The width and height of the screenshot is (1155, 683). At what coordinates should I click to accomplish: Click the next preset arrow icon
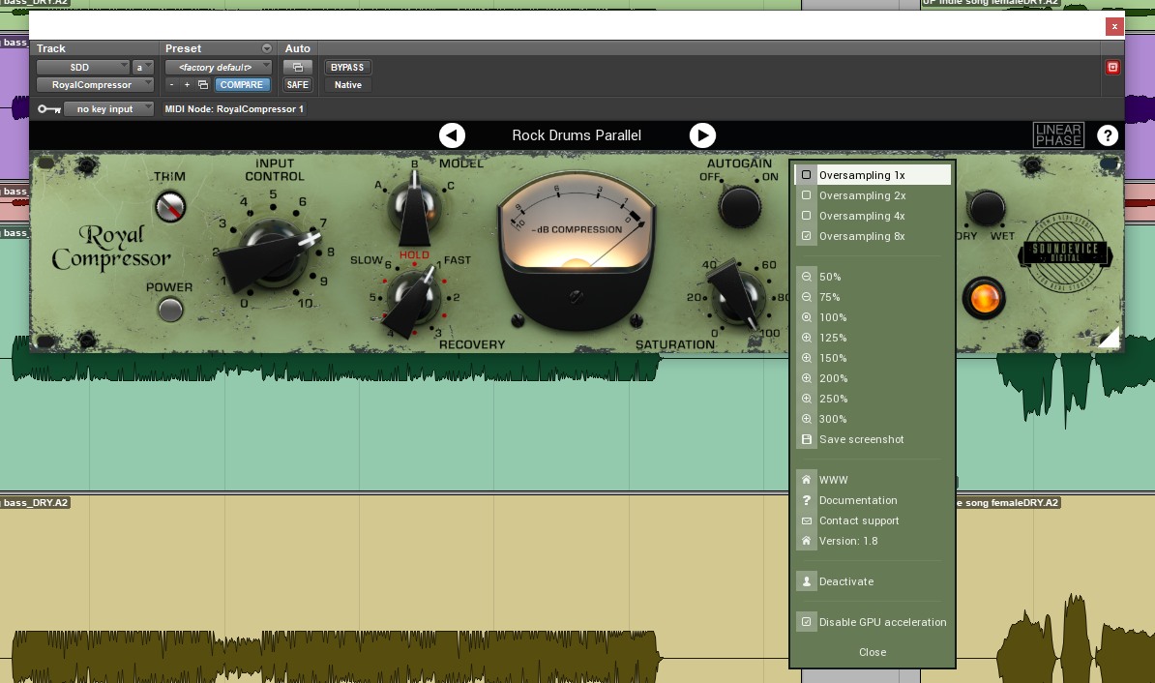tap(702, 135)
